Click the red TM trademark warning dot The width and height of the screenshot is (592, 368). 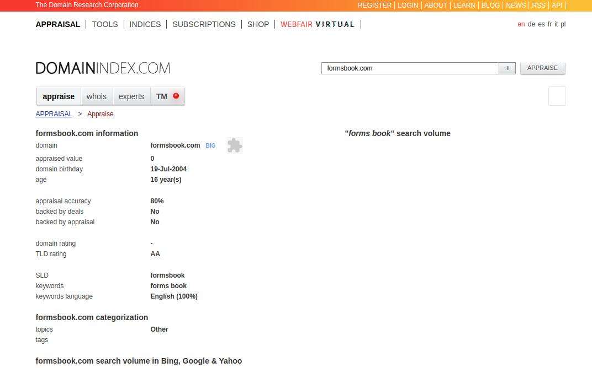pos(176,96)
